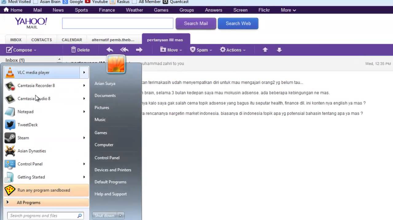Launch Camtasia Recorder 8 icon
Image resolution: width=393 pixels, height=220 pixels.
click(10, 86)
